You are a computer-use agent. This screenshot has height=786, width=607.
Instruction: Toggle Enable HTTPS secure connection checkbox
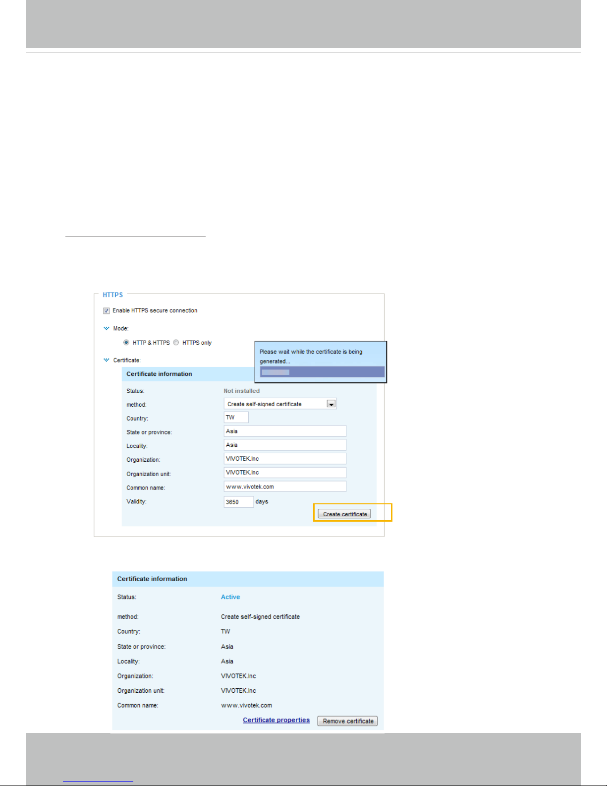[x=106, y=311]
